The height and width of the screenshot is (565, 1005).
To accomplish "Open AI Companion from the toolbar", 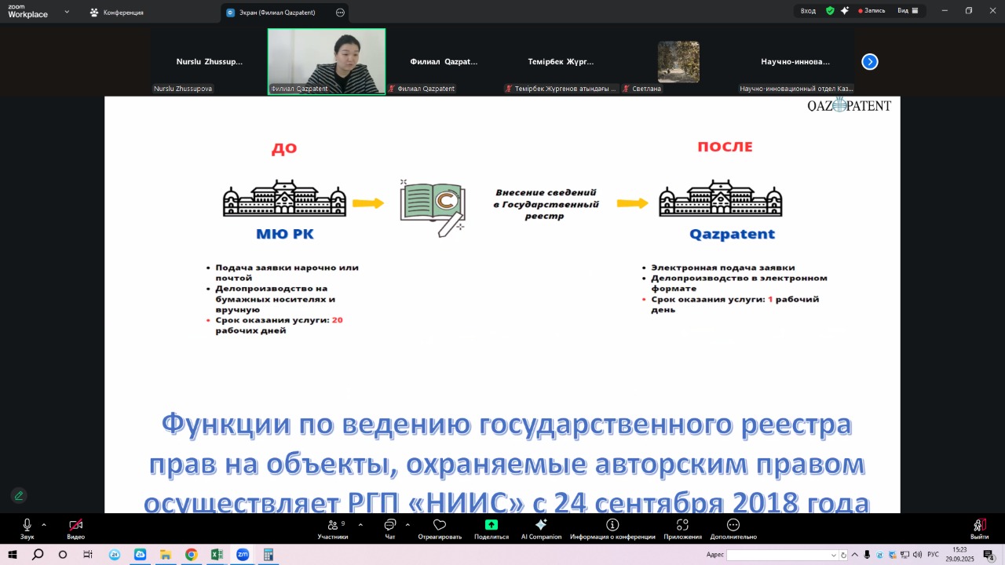I will click(x=541, y=525).
